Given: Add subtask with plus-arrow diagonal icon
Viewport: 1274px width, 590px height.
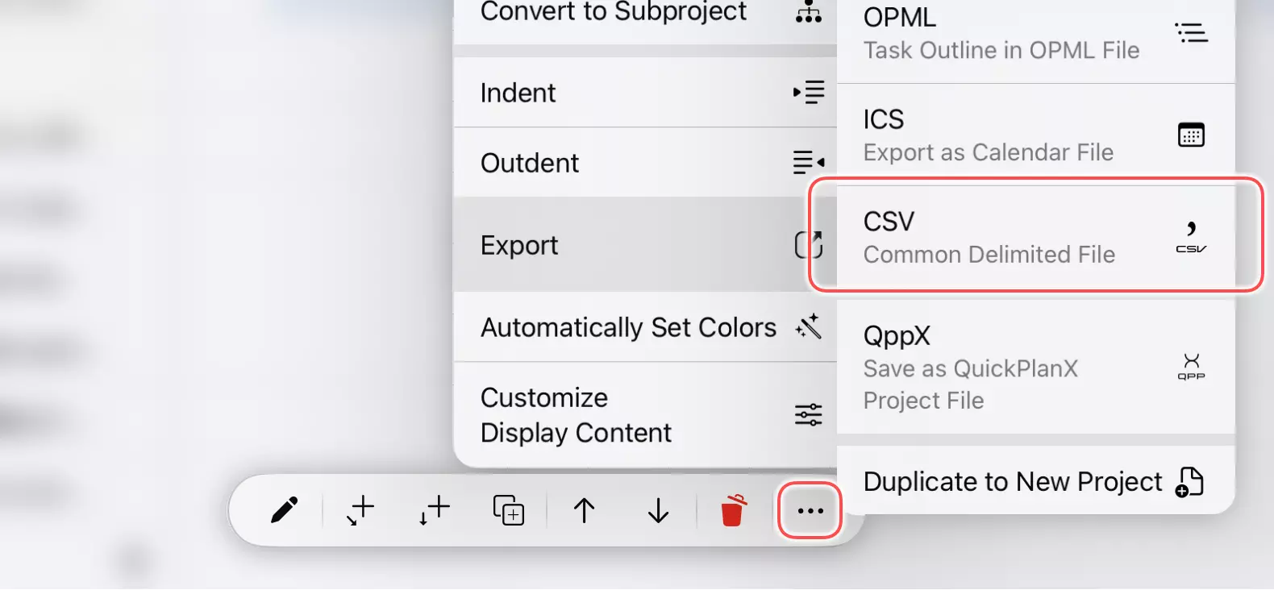Looking at the screenshot, I should (360, 510).
